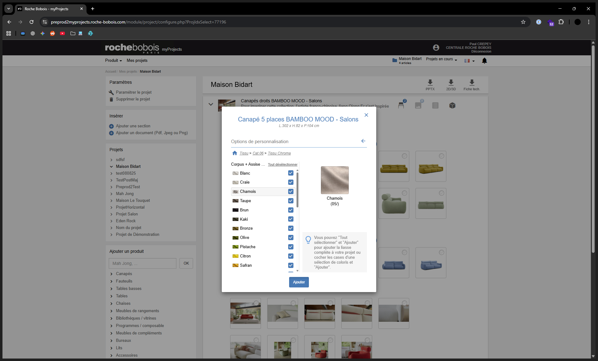Select the Mah Jong project

pyautogui.click(x=125, y=194)
